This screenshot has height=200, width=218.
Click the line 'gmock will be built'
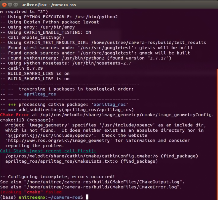point(165,53)
